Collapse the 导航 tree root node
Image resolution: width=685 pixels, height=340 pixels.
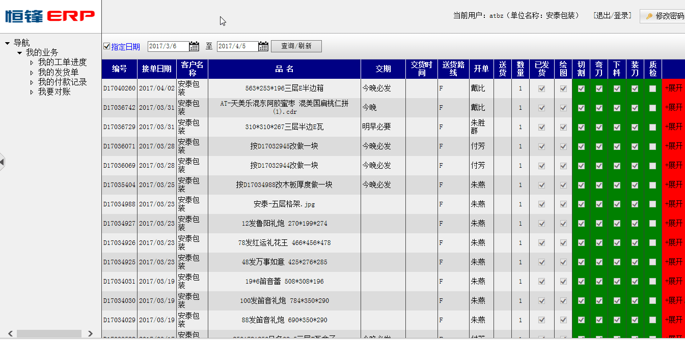(x=7, y=43)
